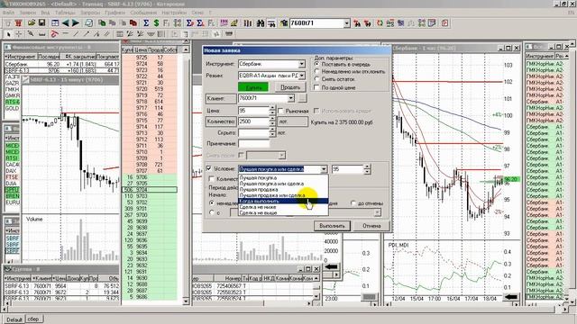The height and width of the screenshot is (324, 577).
Task: Click the 'Клиент' button
Action: coord(220,98)
